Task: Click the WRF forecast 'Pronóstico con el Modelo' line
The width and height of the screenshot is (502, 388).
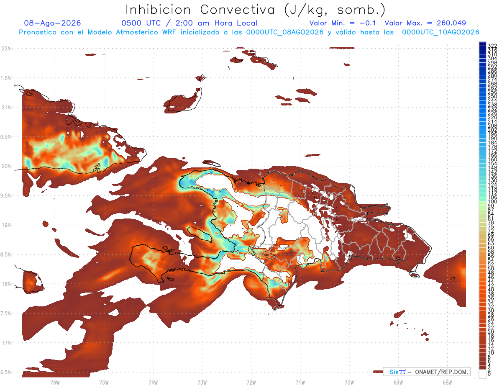Action: coord(249,32)
